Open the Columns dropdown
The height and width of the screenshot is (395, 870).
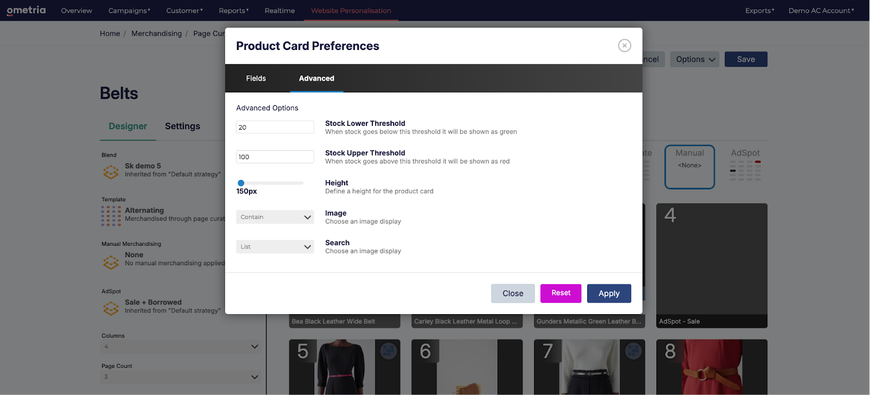pyautogui.click(x=181, y=347)
